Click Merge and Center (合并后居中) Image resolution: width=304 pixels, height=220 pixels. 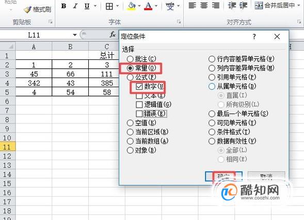point(275,6)
